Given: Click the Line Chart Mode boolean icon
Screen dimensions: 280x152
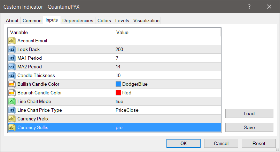Looking at the screenshot, I should (x=12, y=101).
